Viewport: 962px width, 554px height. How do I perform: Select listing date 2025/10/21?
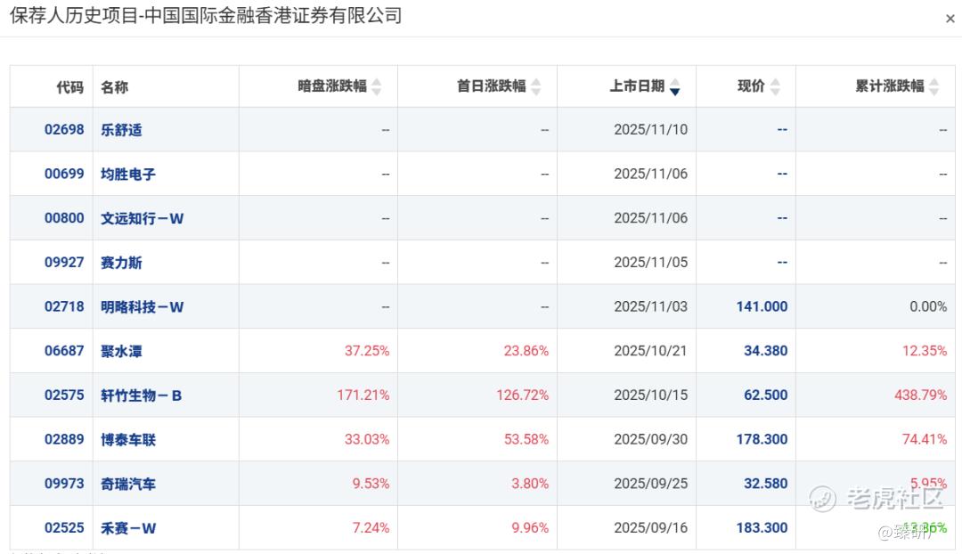(x=651, y=350)
